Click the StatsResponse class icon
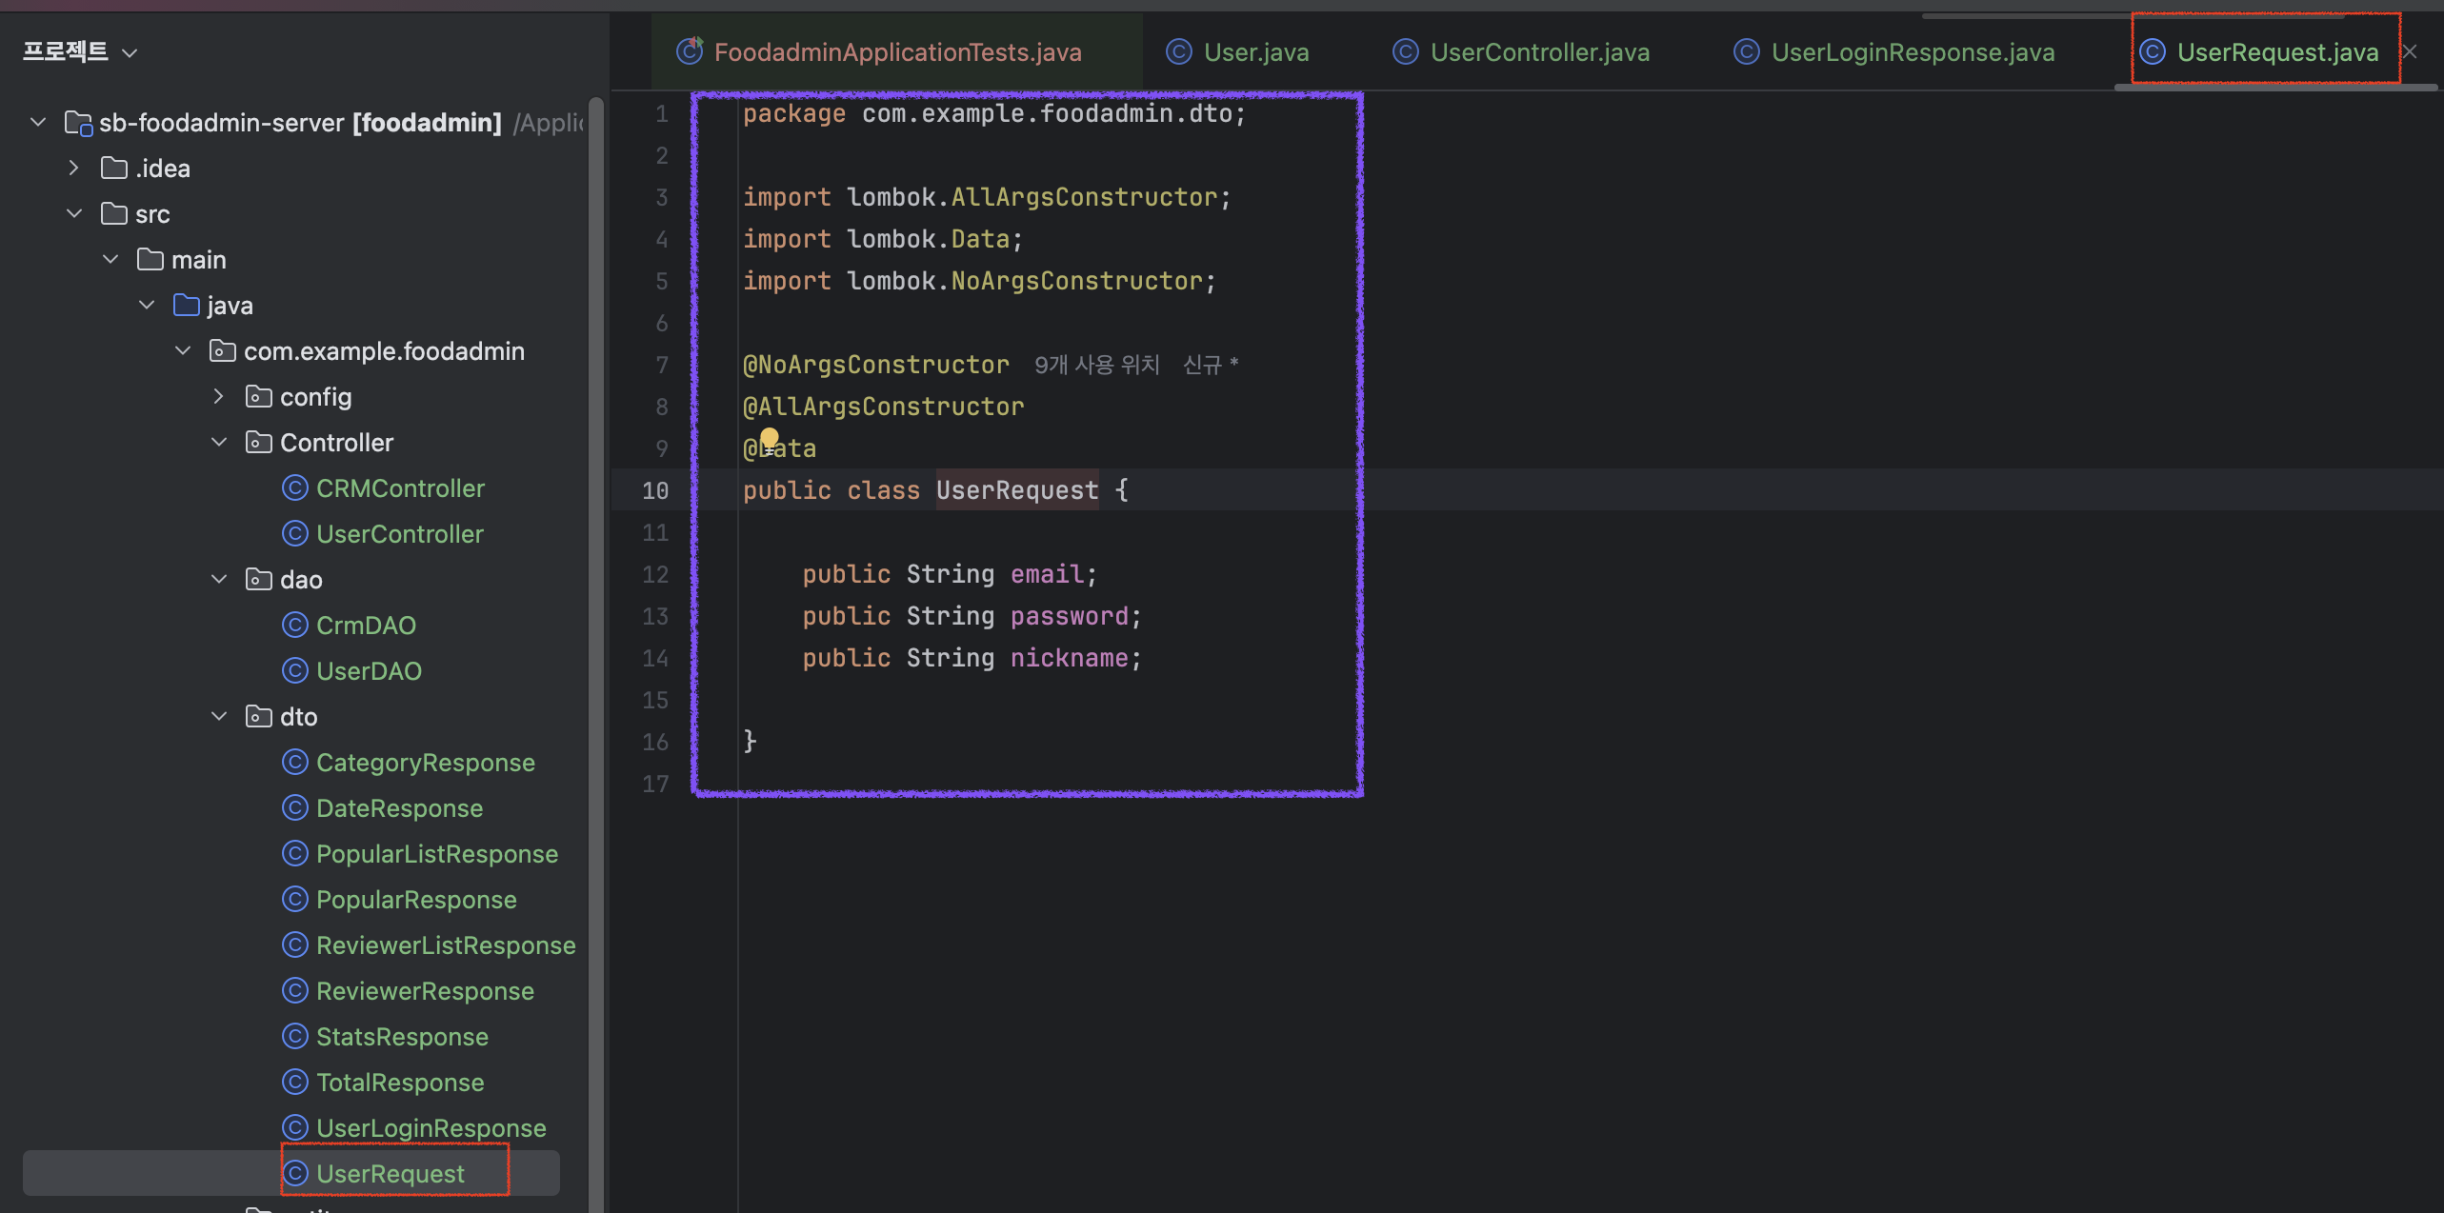 [x=295, y=1036]
